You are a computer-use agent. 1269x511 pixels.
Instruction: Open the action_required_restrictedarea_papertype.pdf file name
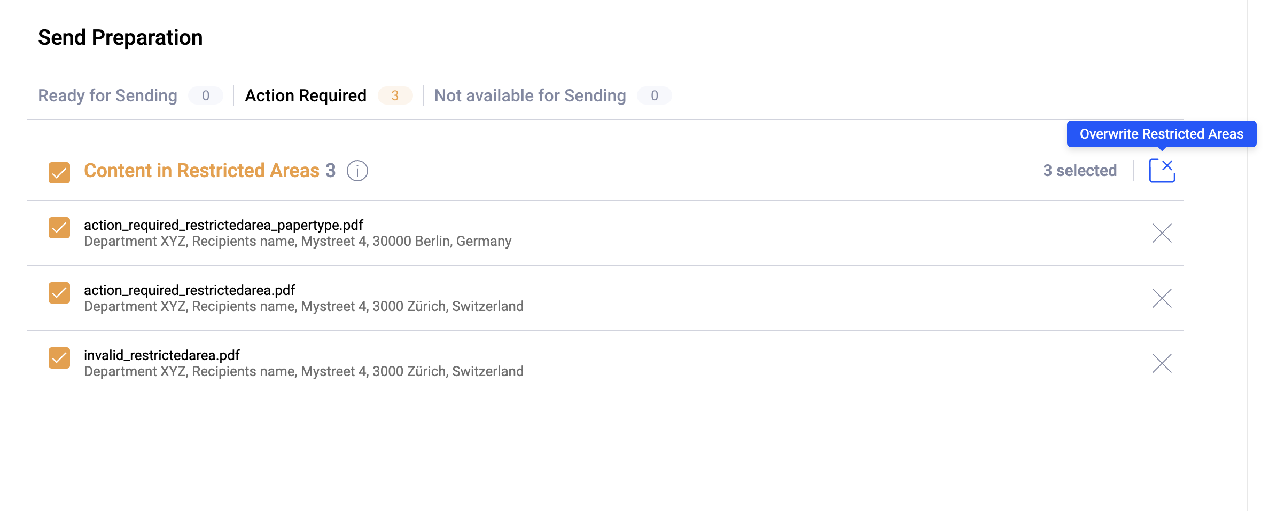[x=223, y=225]
